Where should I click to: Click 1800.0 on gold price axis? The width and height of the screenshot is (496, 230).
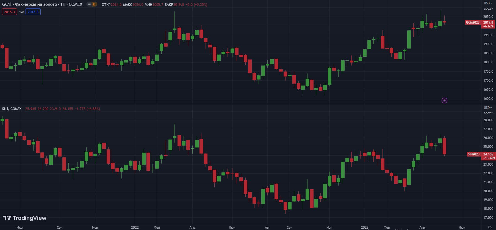click(488, 62)
